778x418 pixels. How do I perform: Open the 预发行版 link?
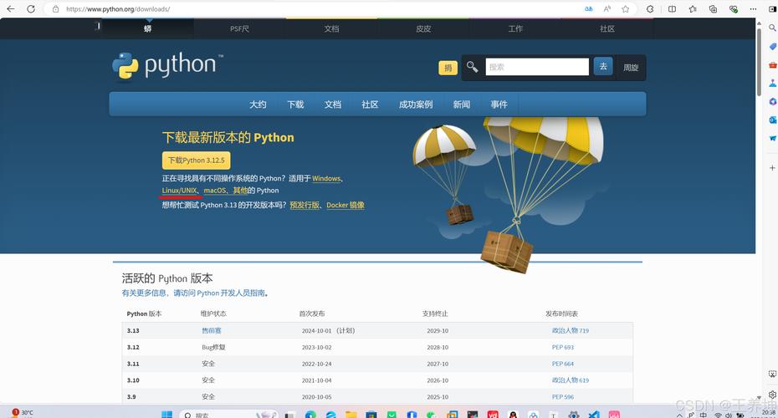click(x=305, y=205)
